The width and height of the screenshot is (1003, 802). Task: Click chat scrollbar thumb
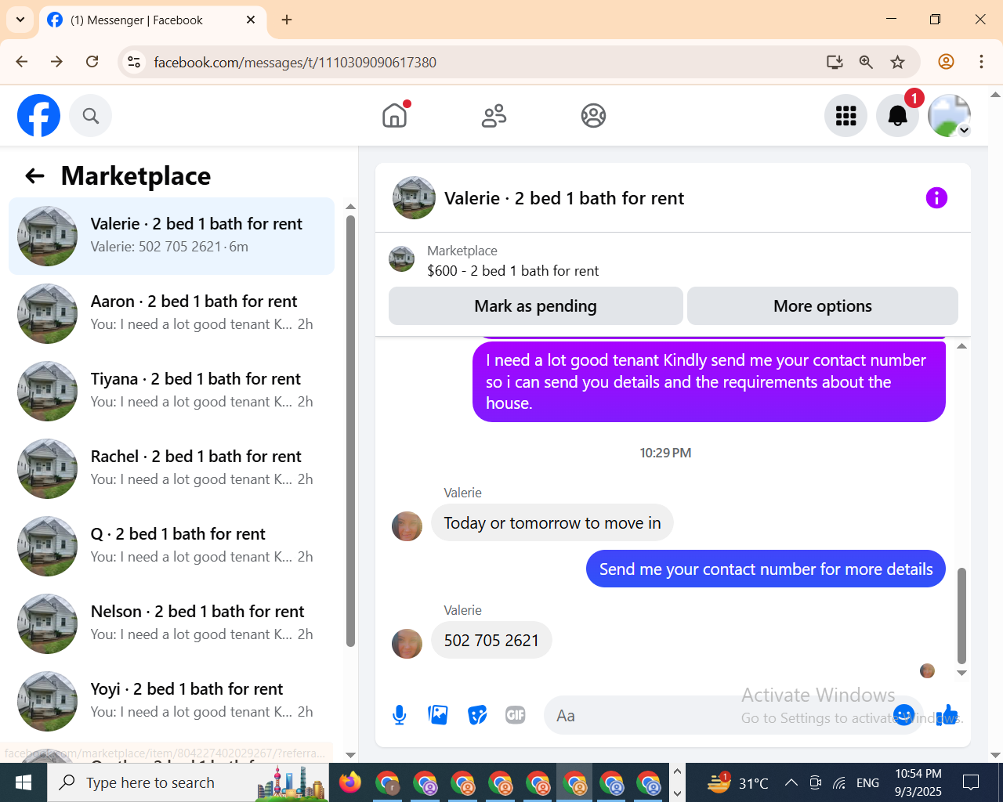[961, 616]
